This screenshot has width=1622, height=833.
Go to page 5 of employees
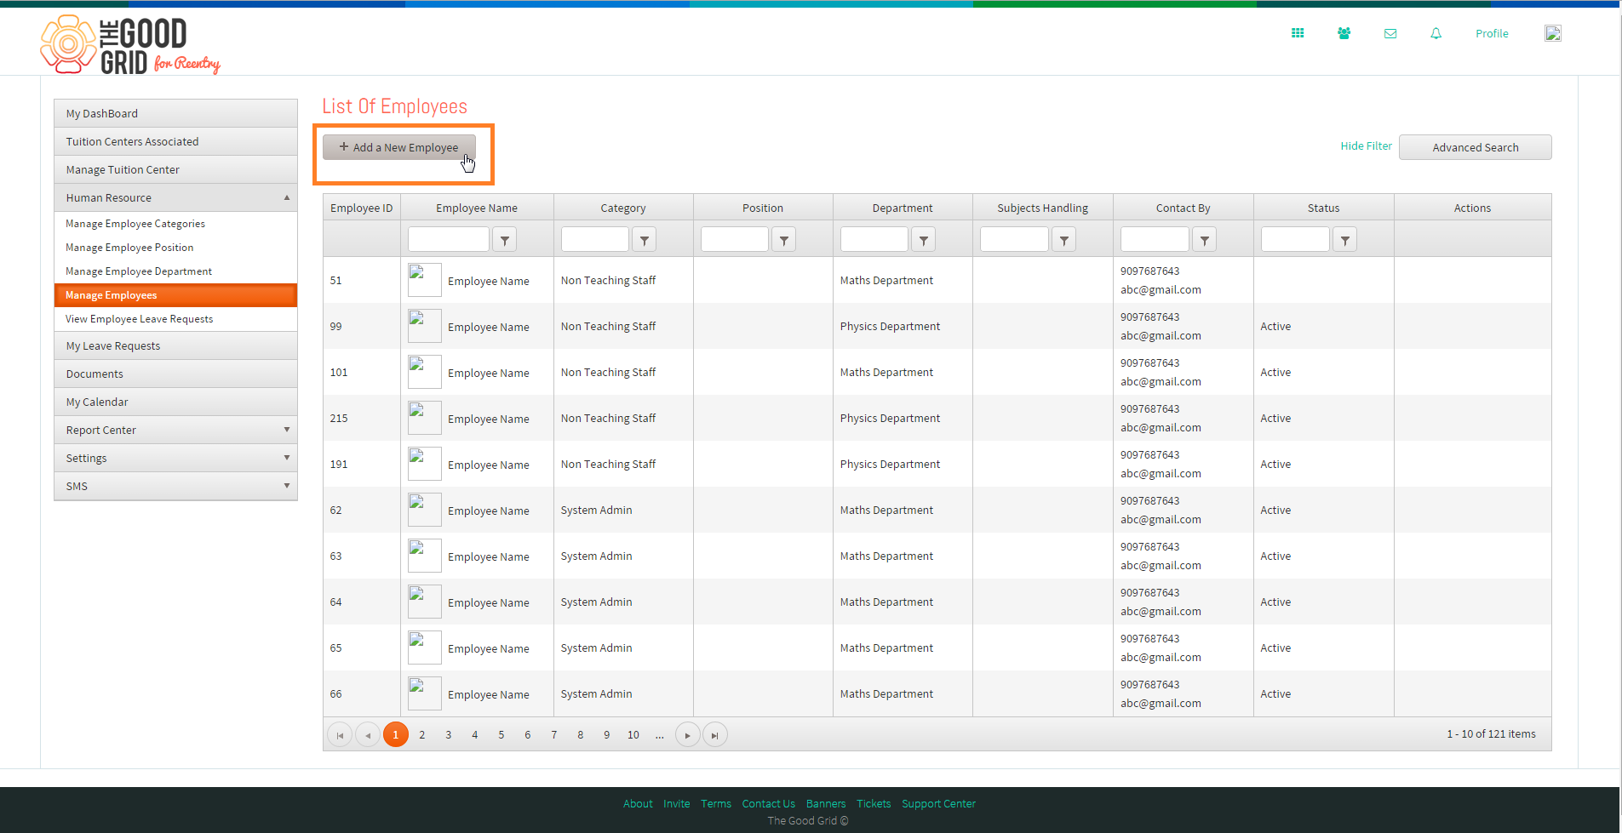pyautogui.click(x=501, y=735)
